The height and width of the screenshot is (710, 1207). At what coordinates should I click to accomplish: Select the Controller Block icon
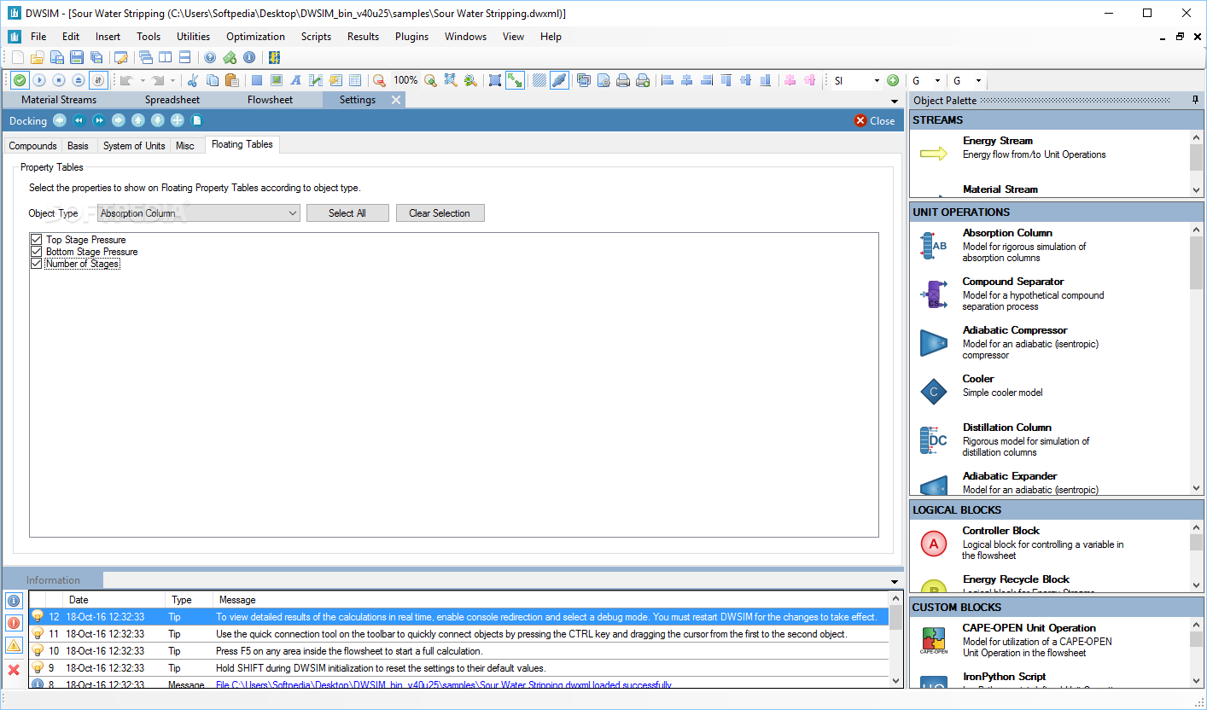pyautogui.click(x=934, y=544)
